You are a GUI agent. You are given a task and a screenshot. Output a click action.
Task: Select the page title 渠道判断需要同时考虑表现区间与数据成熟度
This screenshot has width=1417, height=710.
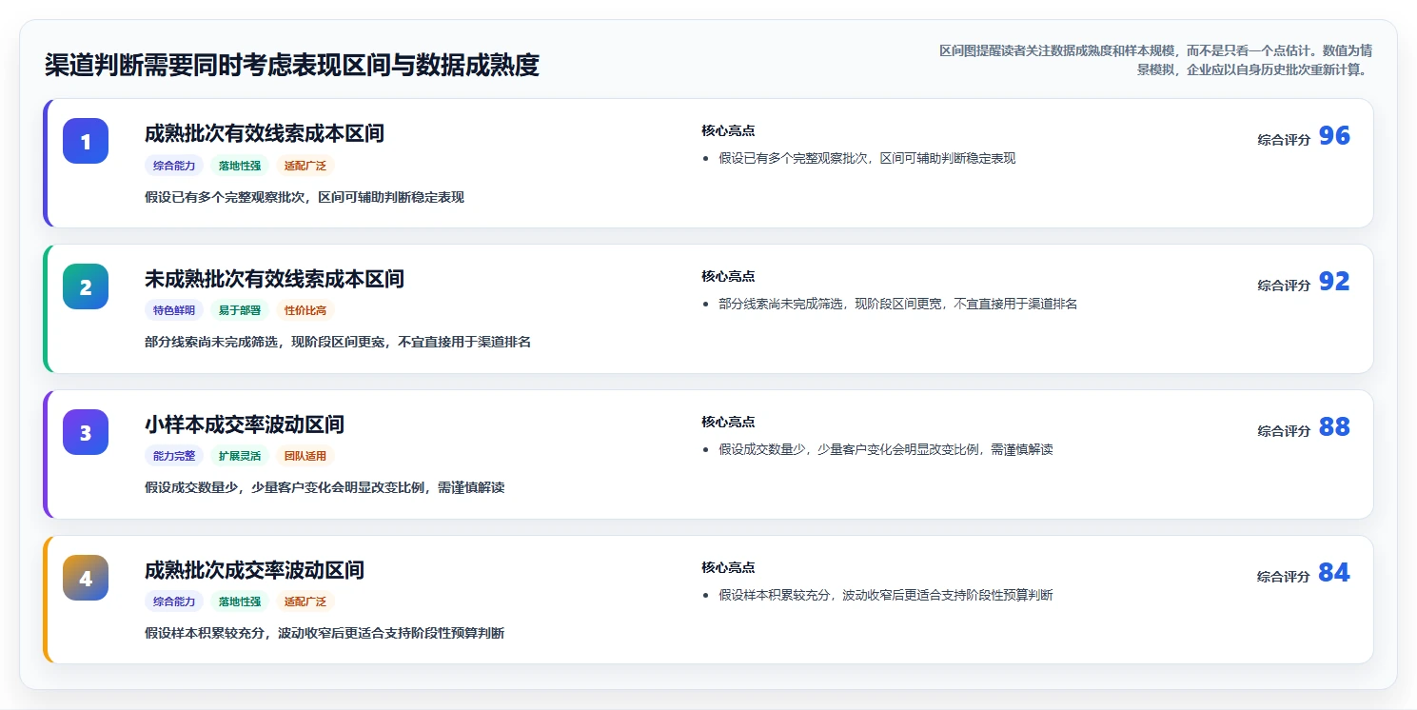tap(292, 65)
